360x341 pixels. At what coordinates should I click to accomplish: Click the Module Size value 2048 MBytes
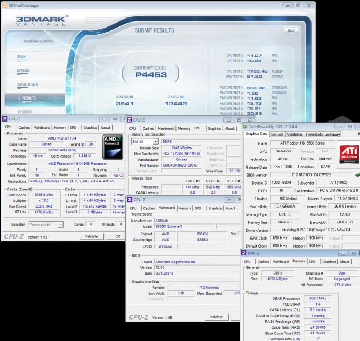(181, 147)
